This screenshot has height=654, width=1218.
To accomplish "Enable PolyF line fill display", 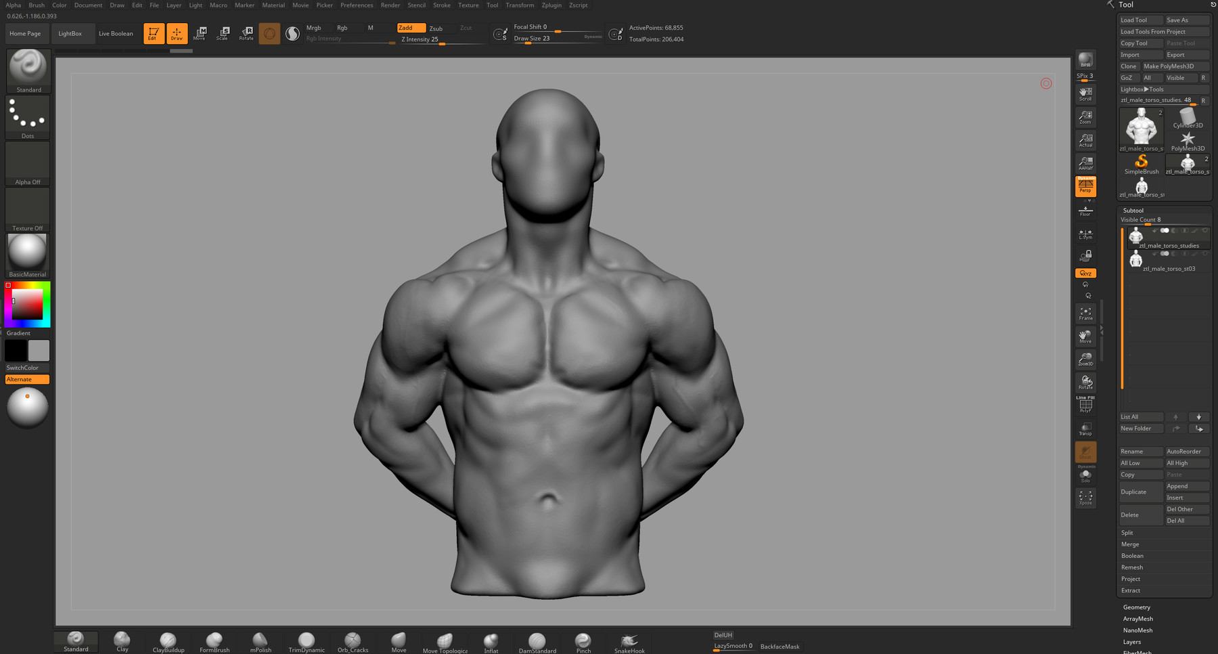I will click(1085, 405).
